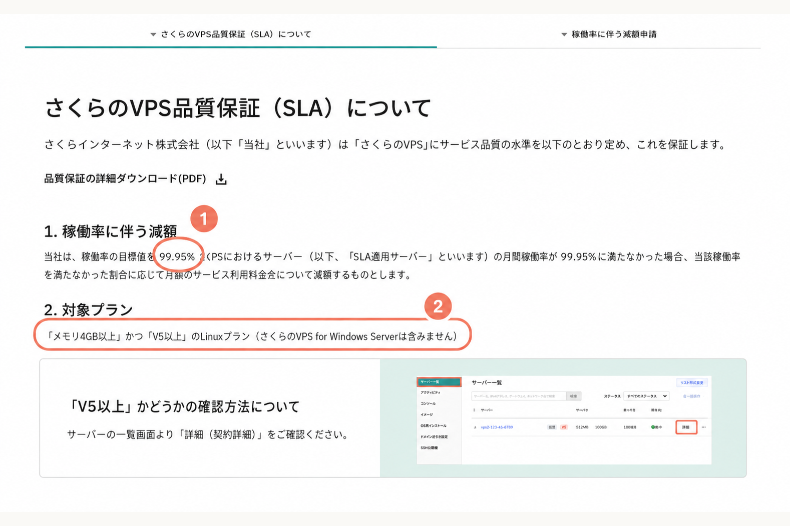The image size is (790, 526).
Task: Click the line 「メモリ4GB以上」かつ「V5以上」のLinuxプラン
Action: click(x=252, y=336)
